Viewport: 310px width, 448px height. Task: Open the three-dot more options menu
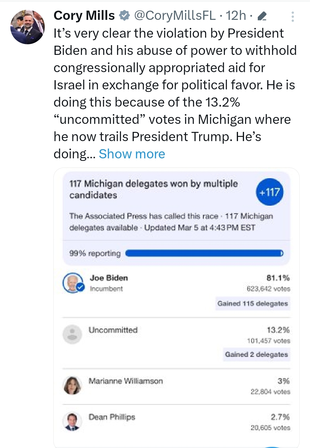pyautogui.click(x=292, y=17)
